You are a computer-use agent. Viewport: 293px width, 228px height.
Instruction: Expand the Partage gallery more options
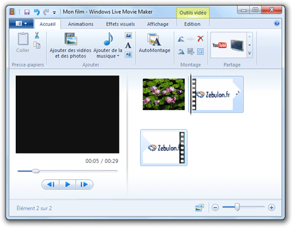tap(250, 53)
